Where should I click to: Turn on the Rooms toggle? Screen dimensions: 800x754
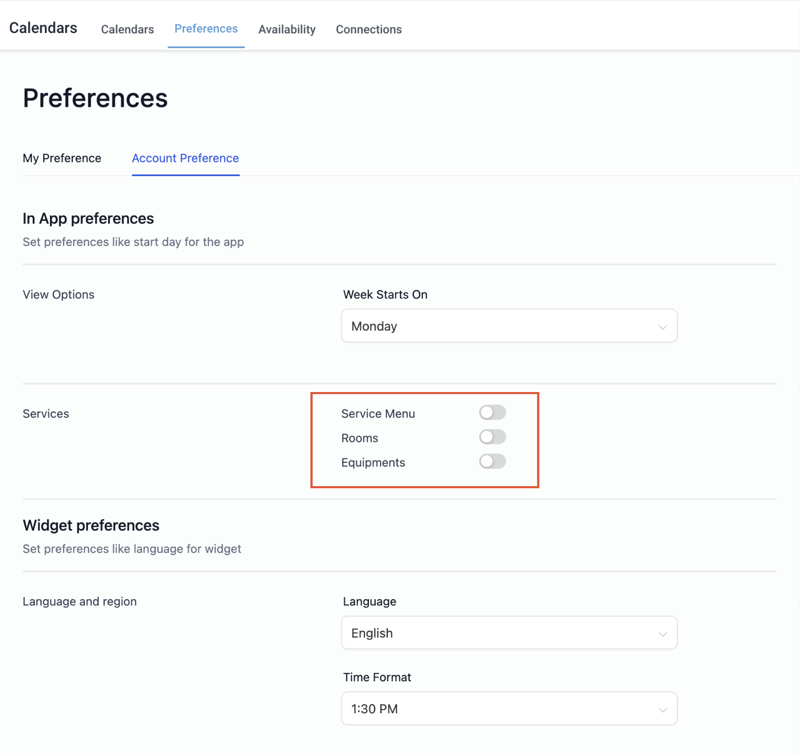493,437
